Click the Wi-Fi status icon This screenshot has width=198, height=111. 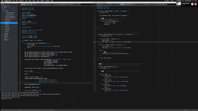(x=172, y=1)
